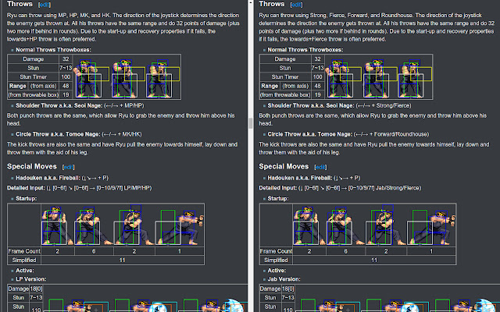The width and height of the screenshot is (500, 312).
Task: Click simplified total '11' in right startup table
Action: click(x=374, y=260)
